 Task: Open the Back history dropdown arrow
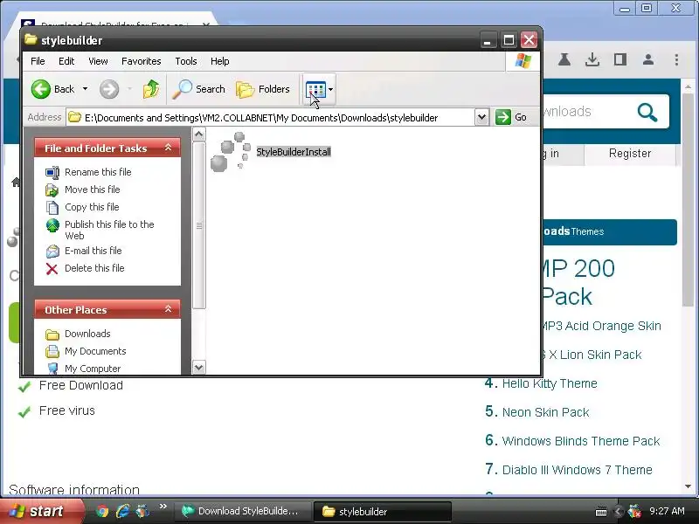[85, 89]
